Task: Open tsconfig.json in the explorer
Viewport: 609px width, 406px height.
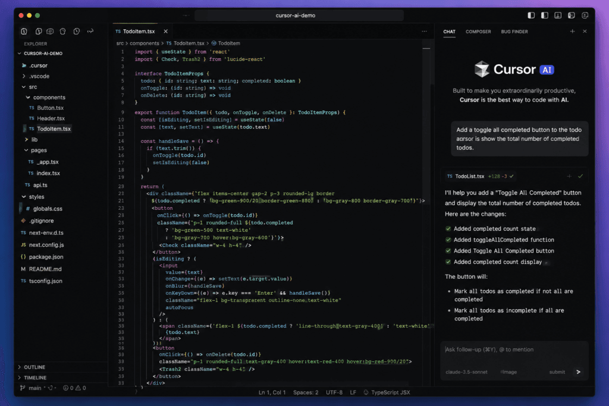Action: [45, 281]
